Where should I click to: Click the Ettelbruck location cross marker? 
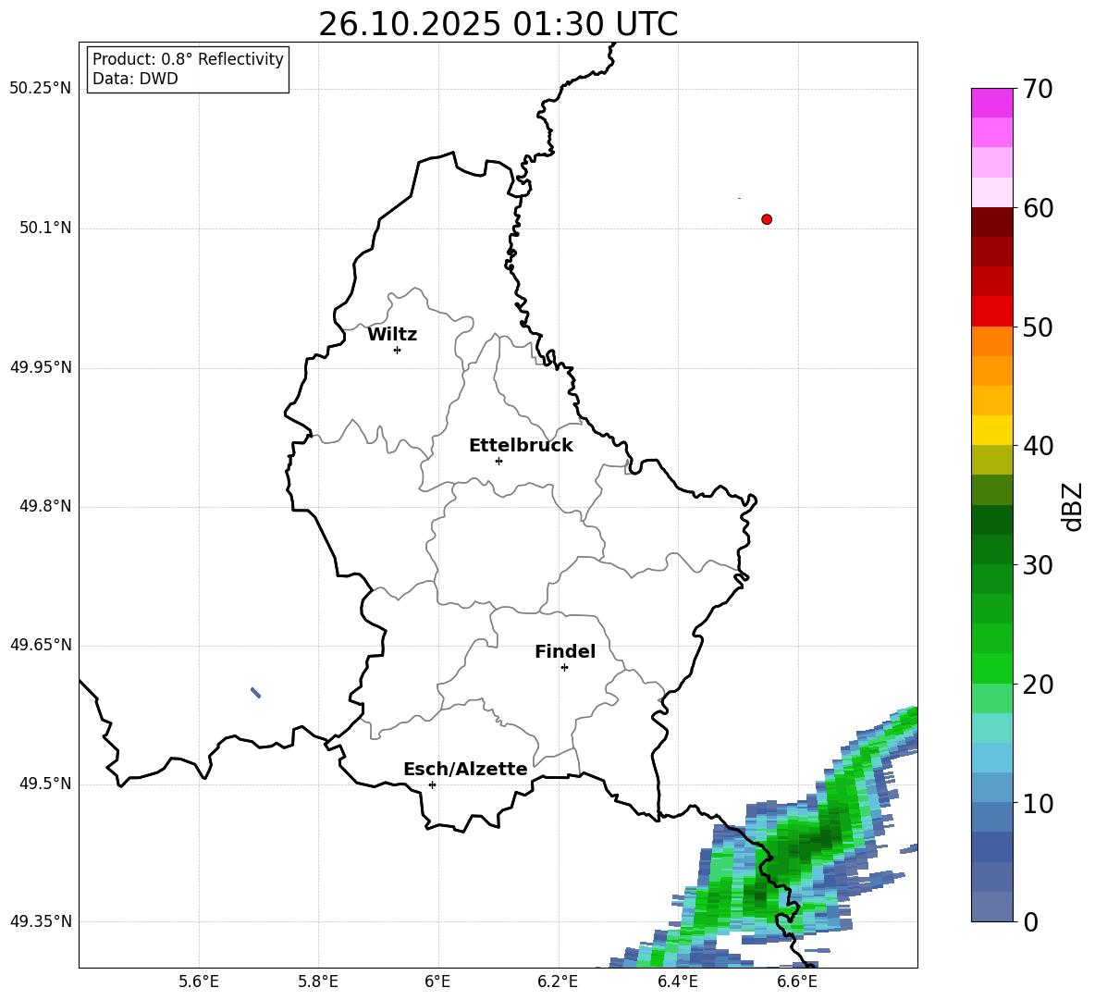click(498, 461)
